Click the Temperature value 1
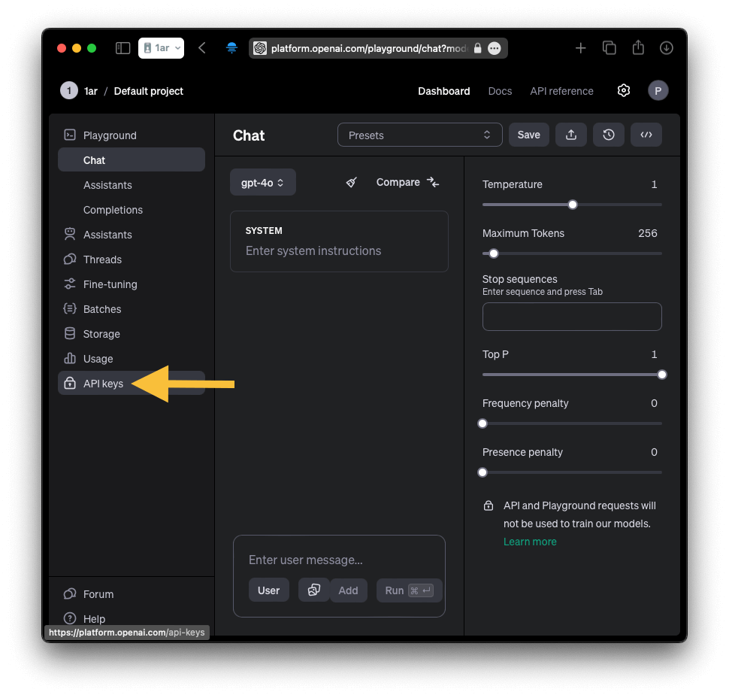Screen dimensions: 729x698 click(x=654, y=184)
